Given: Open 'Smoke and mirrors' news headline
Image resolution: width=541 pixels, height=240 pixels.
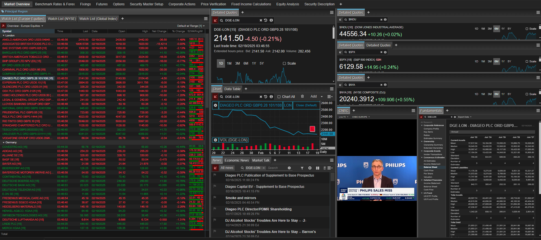Looking at the screenshot, I should point(241,198).
